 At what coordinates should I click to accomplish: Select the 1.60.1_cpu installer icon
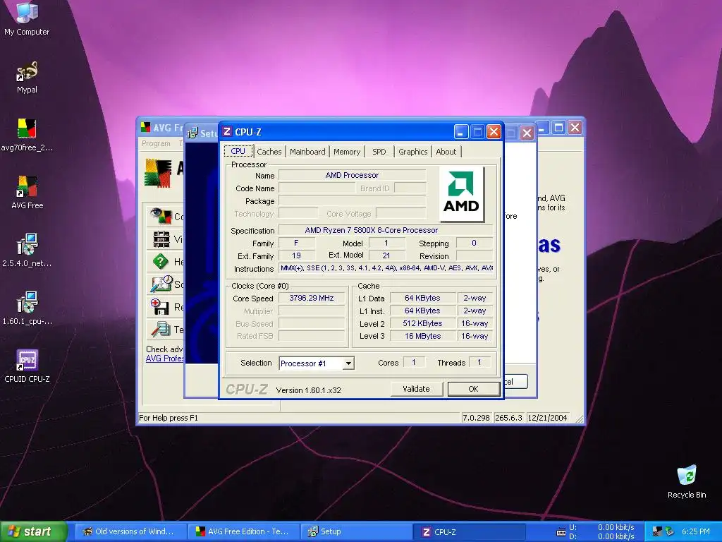pyautogui.click(x=27, y=308)
